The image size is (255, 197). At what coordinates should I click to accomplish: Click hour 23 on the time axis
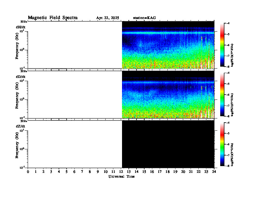(x=206, y=172)
